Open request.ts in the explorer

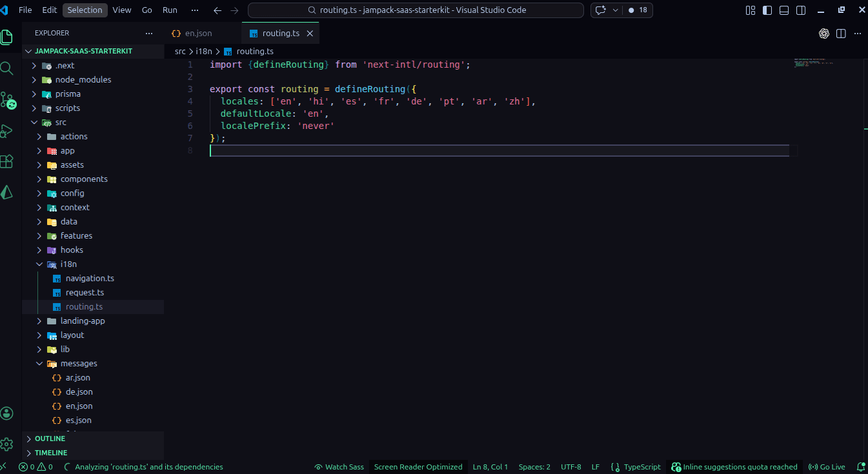point(93,293)
